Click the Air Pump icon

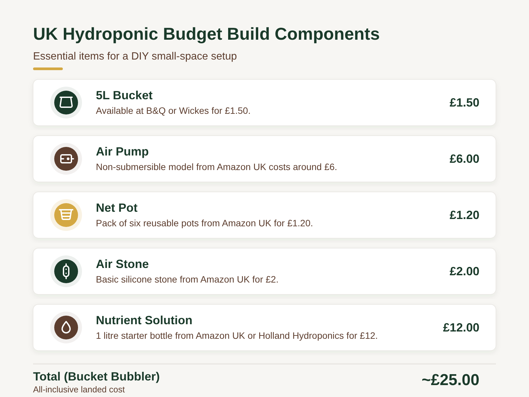tap(66, 159)
